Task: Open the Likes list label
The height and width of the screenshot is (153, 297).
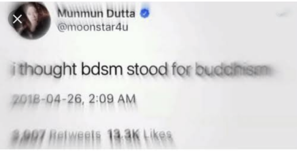Action: coord(158,135)
